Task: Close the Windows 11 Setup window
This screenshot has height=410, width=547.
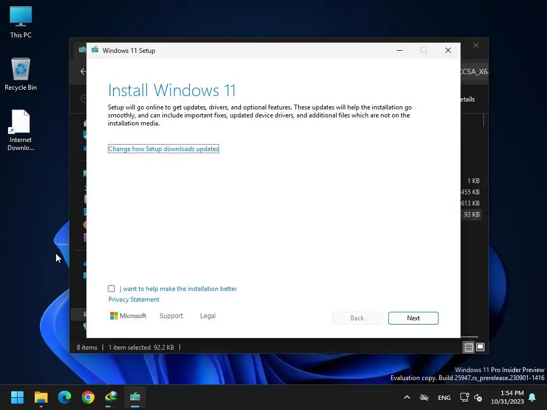Action: click(x=448, y=51)
